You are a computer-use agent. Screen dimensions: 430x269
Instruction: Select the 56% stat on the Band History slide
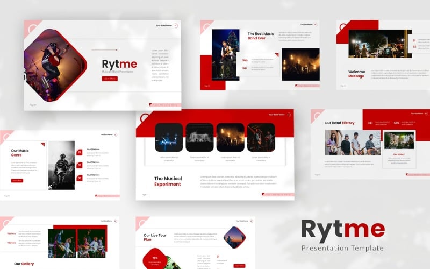pos(397,123)
